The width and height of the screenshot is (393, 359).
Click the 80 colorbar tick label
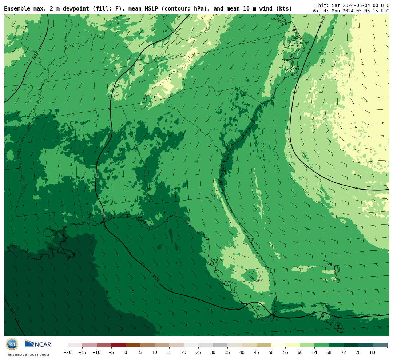[373, 352]
